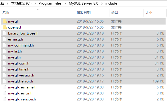This screenshot has width=167, height=109.
Task: Go to Program Files in address bar
Action: pyautogui.click(x=50, y=3)
